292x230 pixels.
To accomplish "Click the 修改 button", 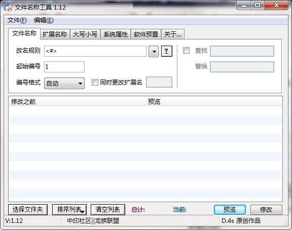I will [266, 210].
